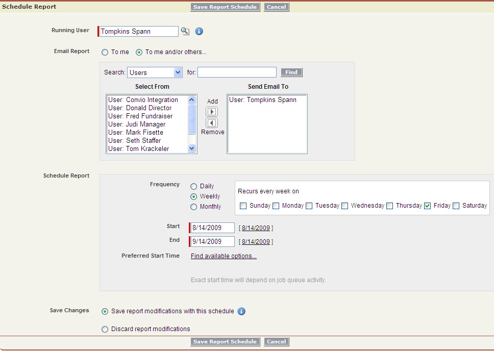Viewport: 494px width, 351px height.
Task: Select User: Judi Manager in list
Action: point(137,124)
